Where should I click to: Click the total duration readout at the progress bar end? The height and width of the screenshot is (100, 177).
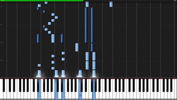pos(175,1)
